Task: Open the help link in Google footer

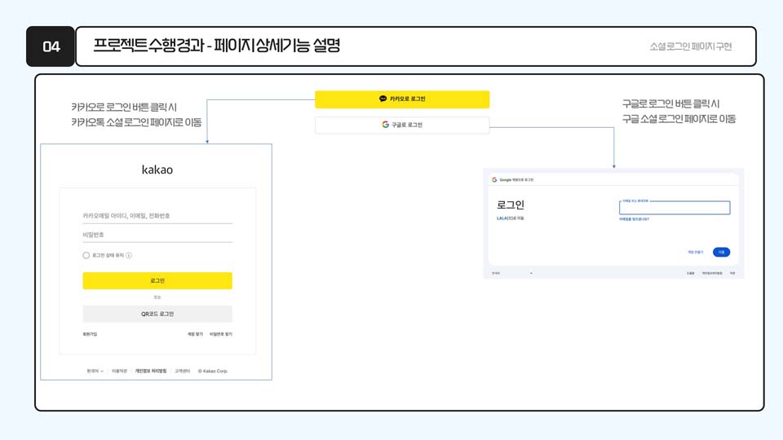Action: coord(691,274)
